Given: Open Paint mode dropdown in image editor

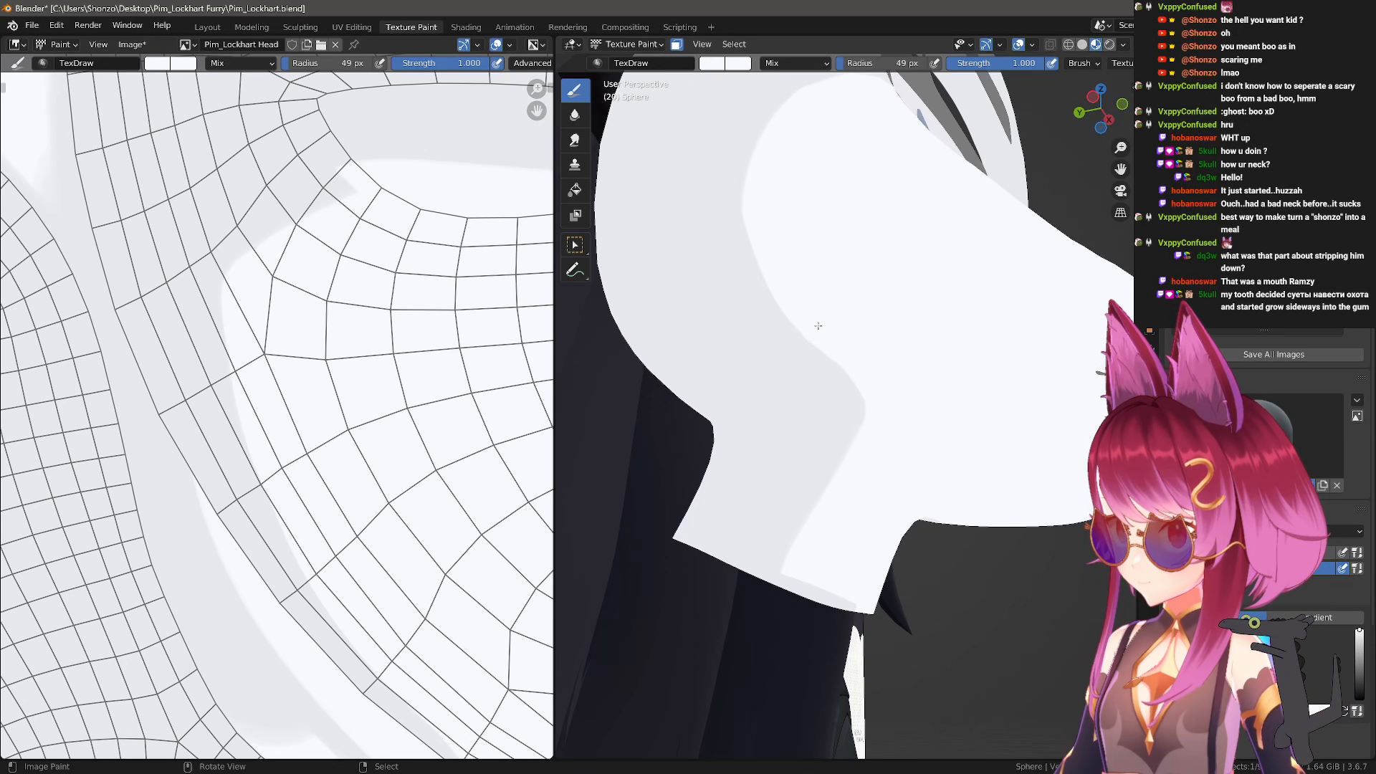Looking at the screenshot, I should (57, 44).
